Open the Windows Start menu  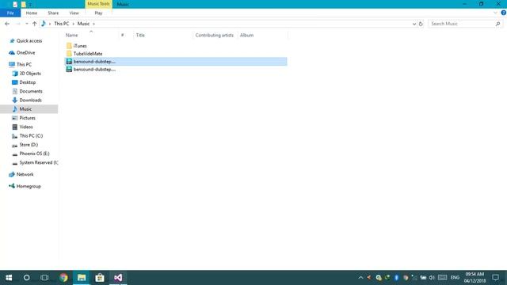tap(9, 278)
